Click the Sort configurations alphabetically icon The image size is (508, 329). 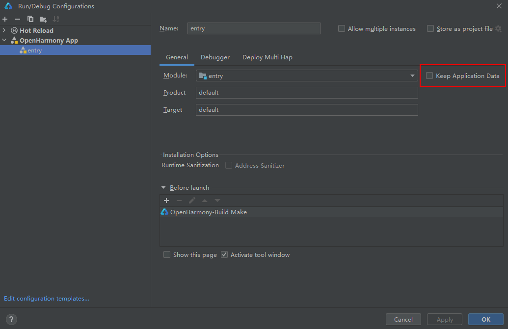click(x=56, y=19)
